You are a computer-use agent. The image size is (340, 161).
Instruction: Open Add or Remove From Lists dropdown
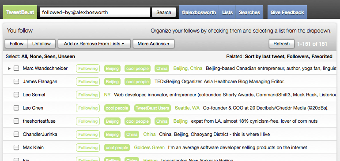coord(94,44)
